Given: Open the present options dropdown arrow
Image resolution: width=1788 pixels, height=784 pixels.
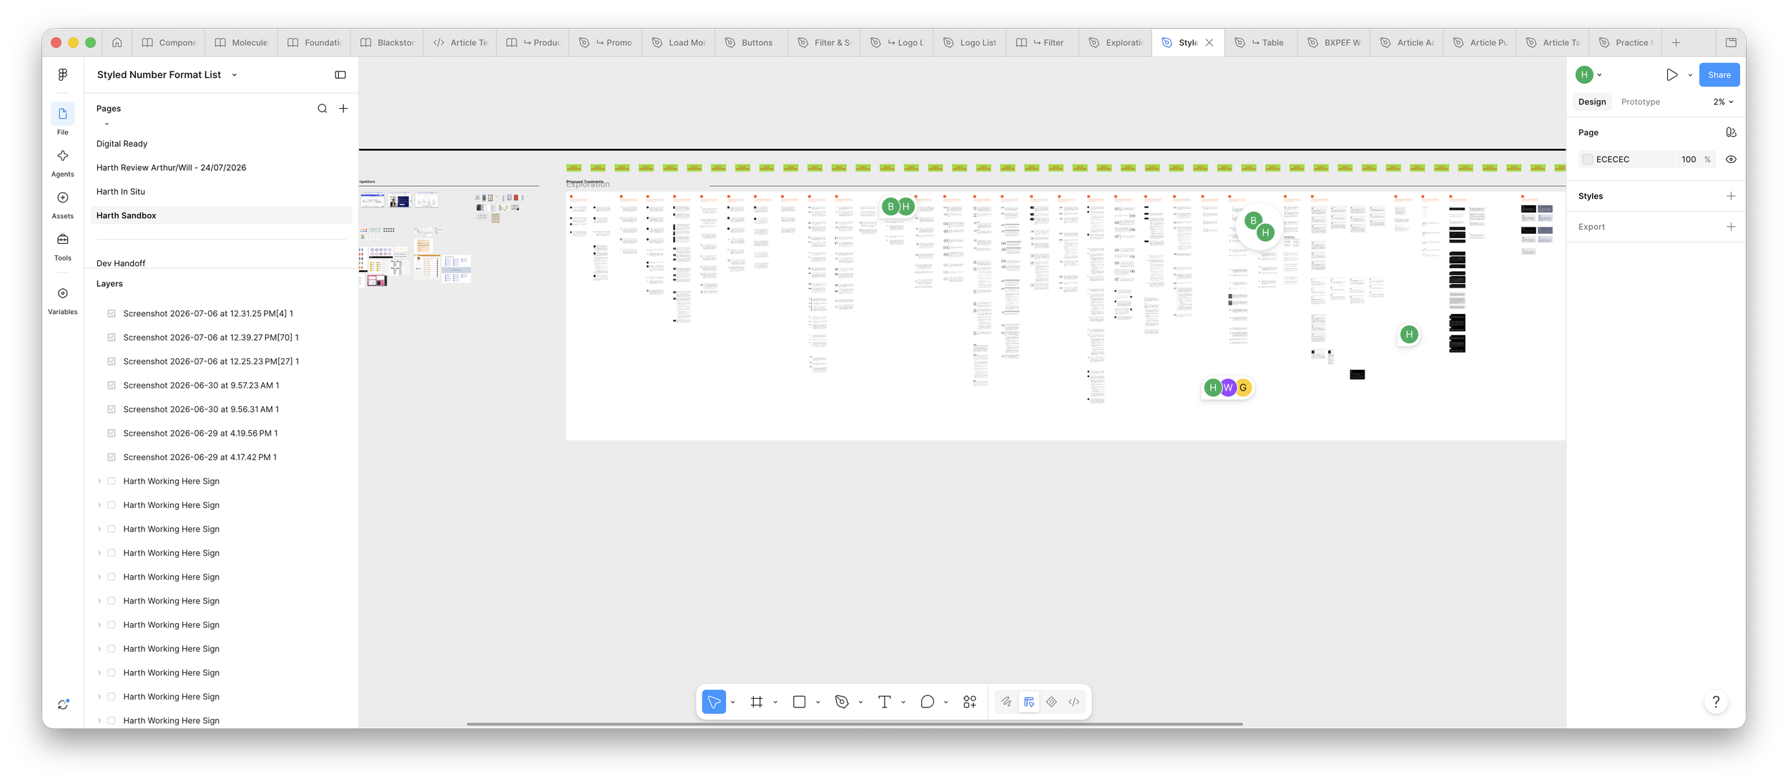Looking at the screenshot, I should 1690,74.
